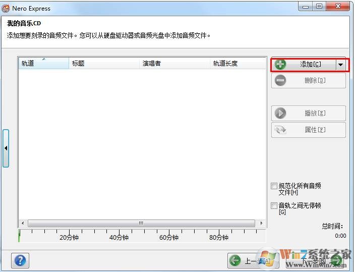The height and width of the screenshot is (272, 355).
Task: Open help with the question mark icon
Action: [x=20, y=261]
